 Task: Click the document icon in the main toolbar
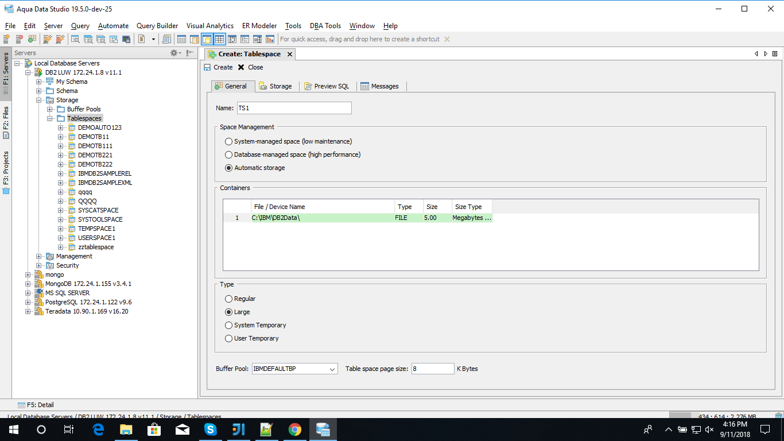[x=142, y=39]
